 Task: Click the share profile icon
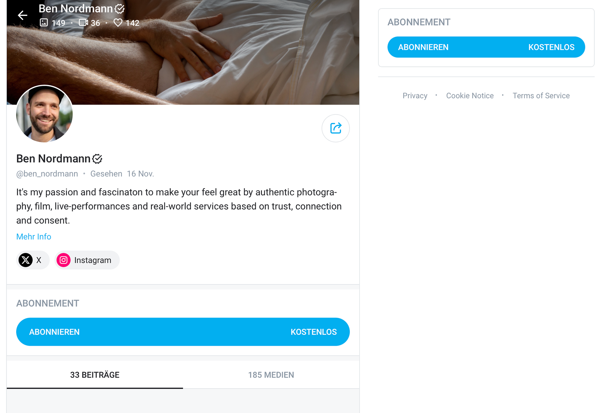click(335, 128)
